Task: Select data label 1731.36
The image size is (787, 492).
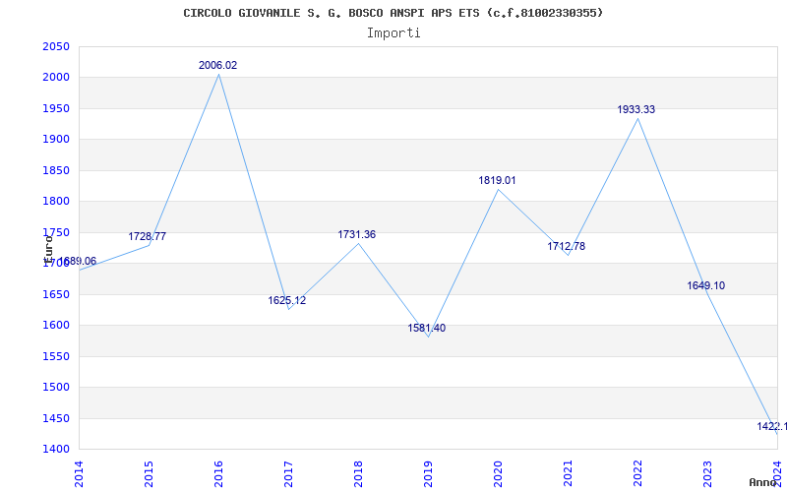Action: (356, 234)
